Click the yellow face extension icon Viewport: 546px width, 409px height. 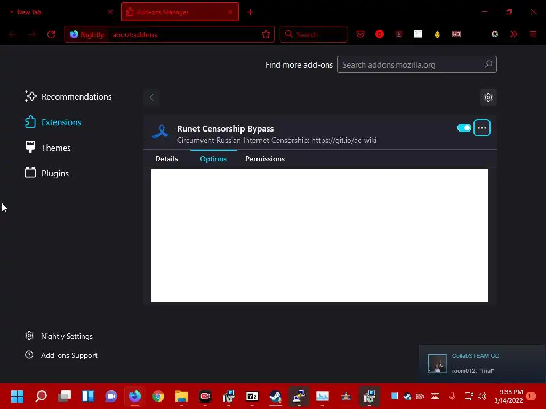tap(437, 35)
